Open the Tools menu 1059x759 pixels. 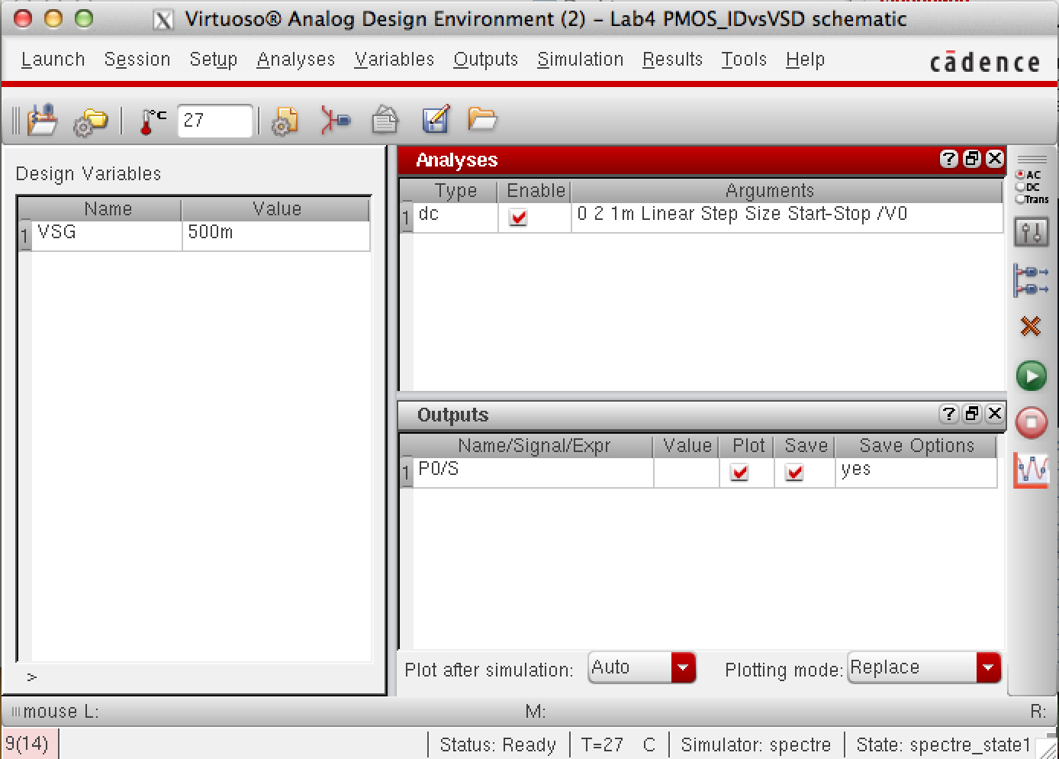744,60
